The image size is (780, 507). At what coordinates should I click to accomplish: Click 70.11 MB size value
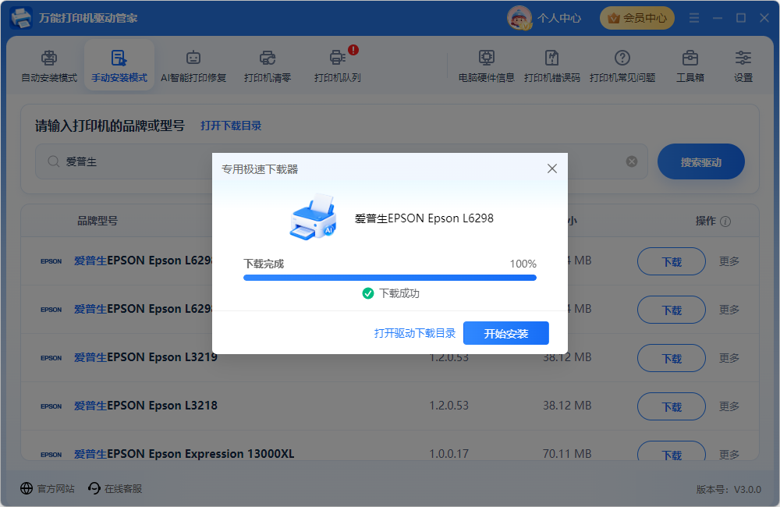pos(567,454)
